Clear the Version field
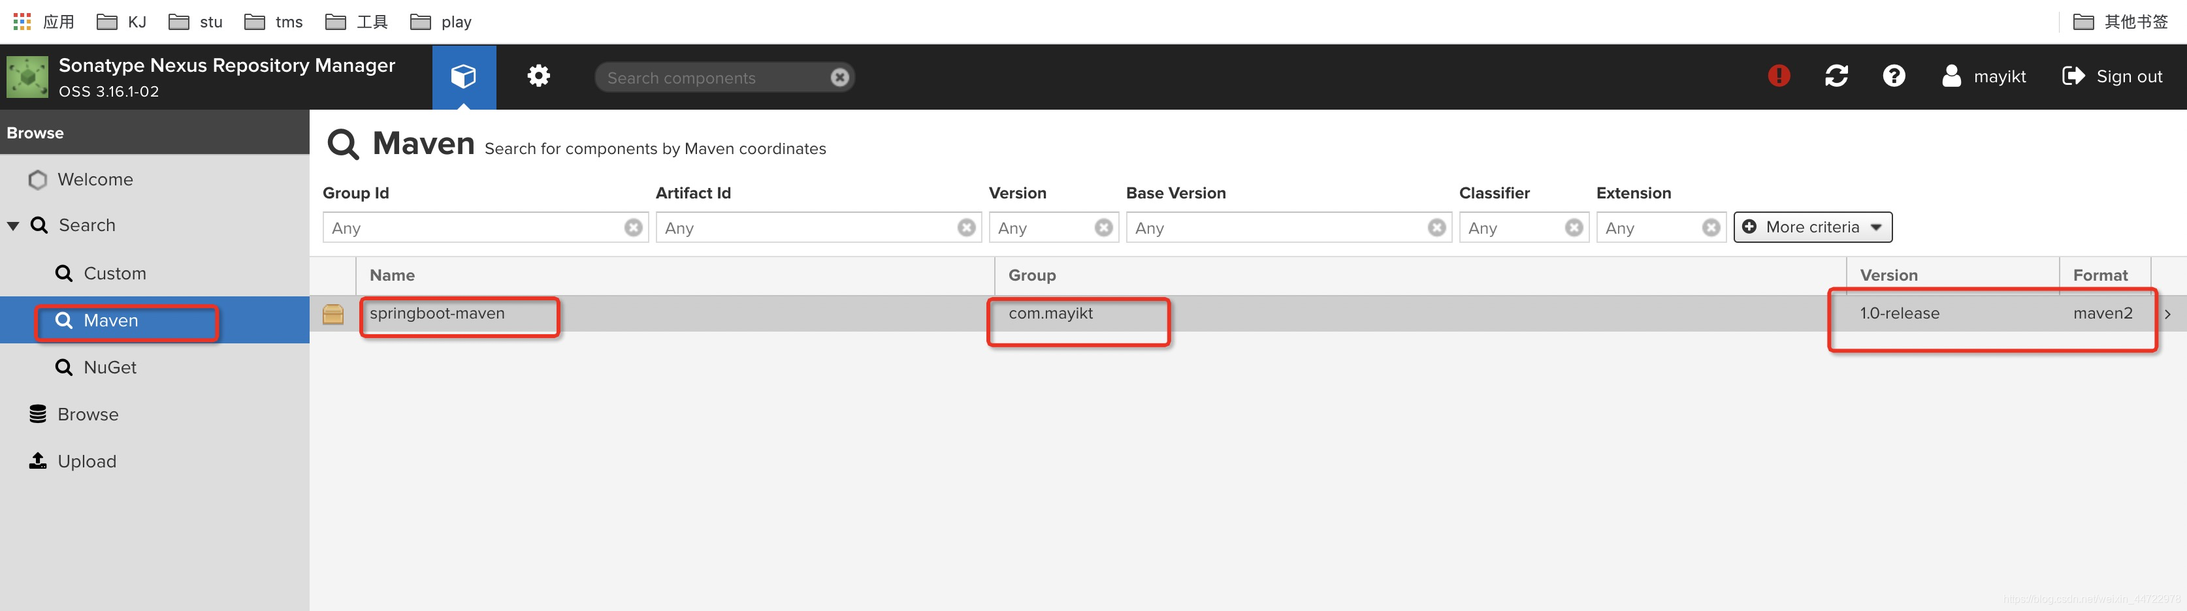Screen dimensions: 2187x611 1104,227
